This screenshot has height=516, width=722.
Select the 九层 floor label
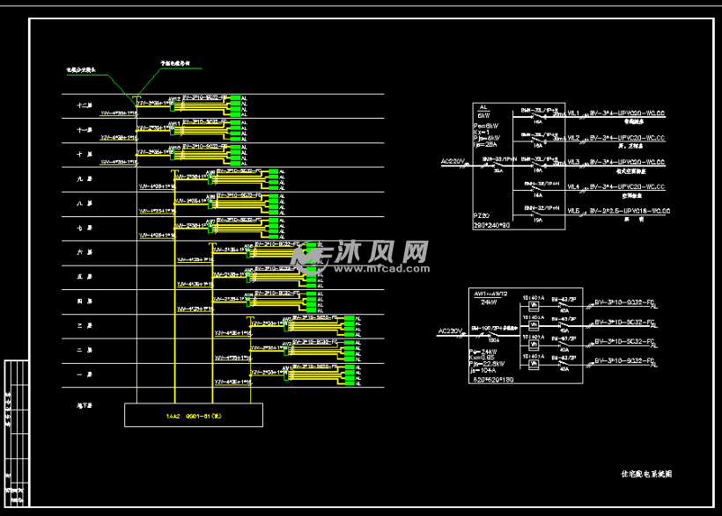tap(85, 178)
